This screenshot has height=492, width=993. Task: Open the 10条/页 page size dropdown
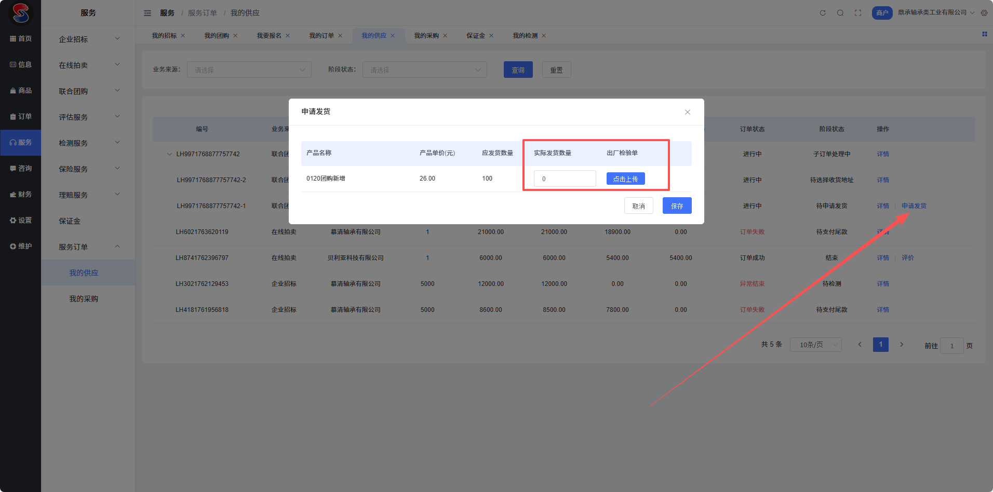coord(815,345)
